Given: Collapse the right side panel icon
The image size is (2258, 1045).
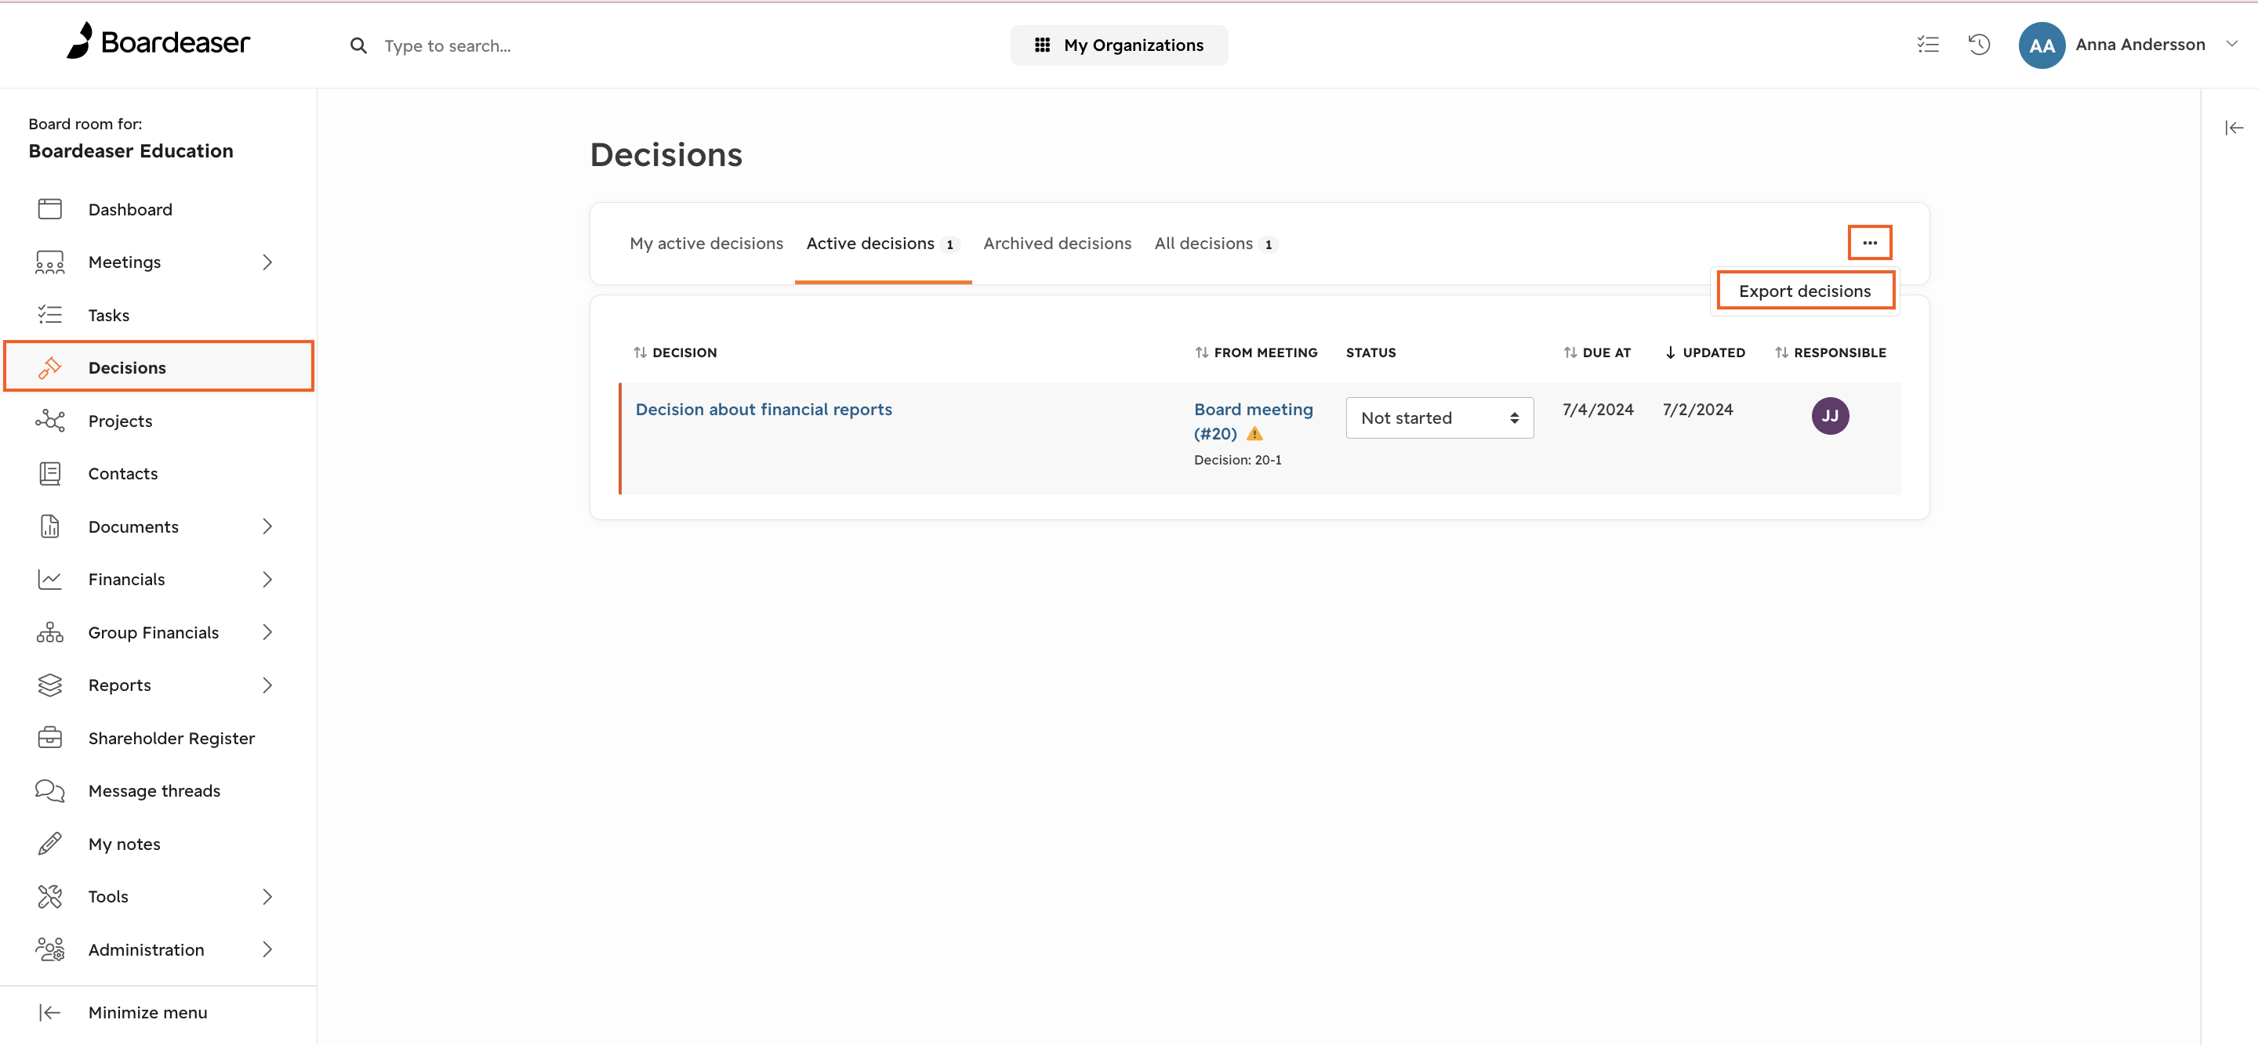Looking at the screenshot, I should coord(2234,128).
